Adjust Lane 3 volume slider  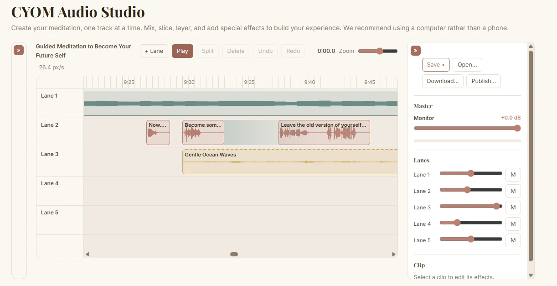[471, 206]
